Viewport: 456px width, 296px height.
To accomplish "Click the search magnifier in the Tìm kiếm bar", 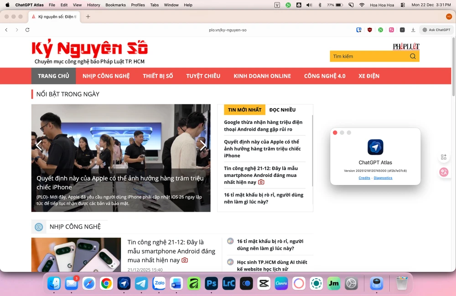I will 412,56.
